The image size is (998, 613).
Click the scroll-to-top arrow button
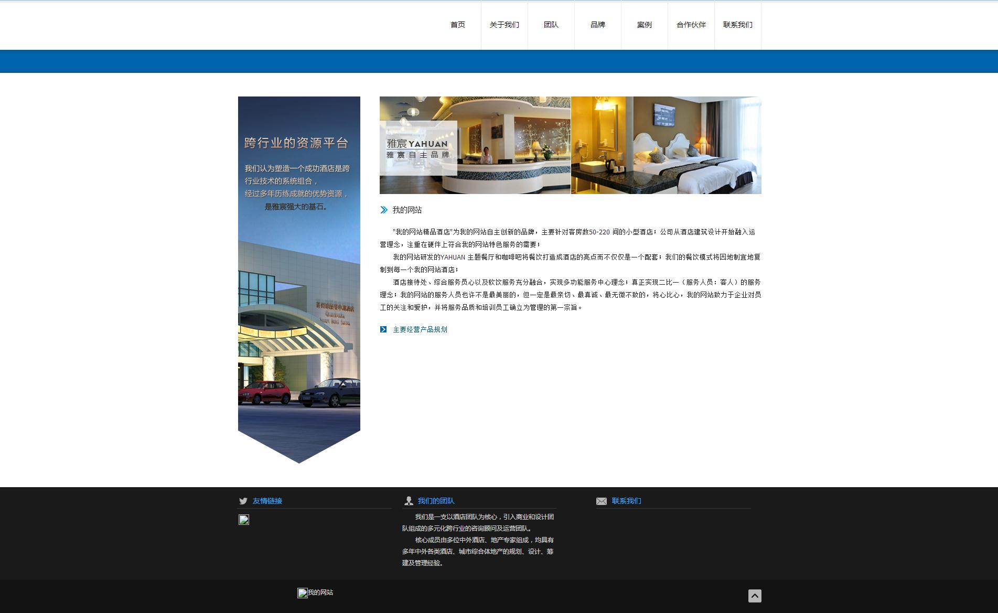754,596
